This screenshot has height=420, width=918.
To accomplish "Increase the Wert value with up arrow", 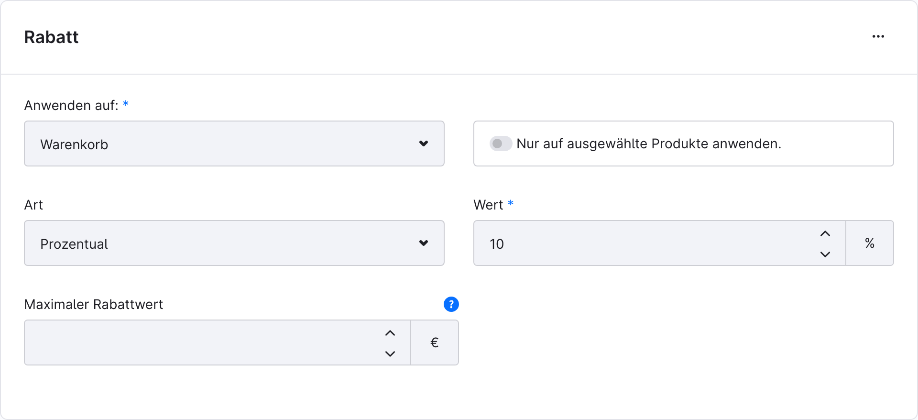I will [825, 233].
